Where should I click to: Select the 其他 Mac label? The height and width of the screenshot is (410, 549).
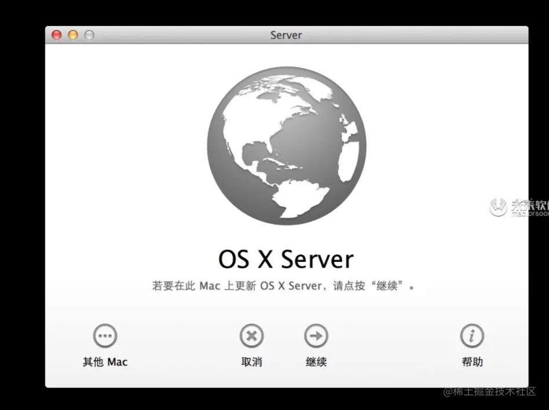[105, 362]
